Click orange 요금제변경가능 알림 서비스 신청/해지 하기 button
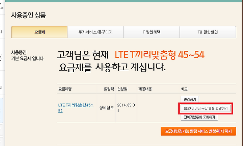Image resolution: width=243 pixels, height=146 pixels. pos(198,131)
